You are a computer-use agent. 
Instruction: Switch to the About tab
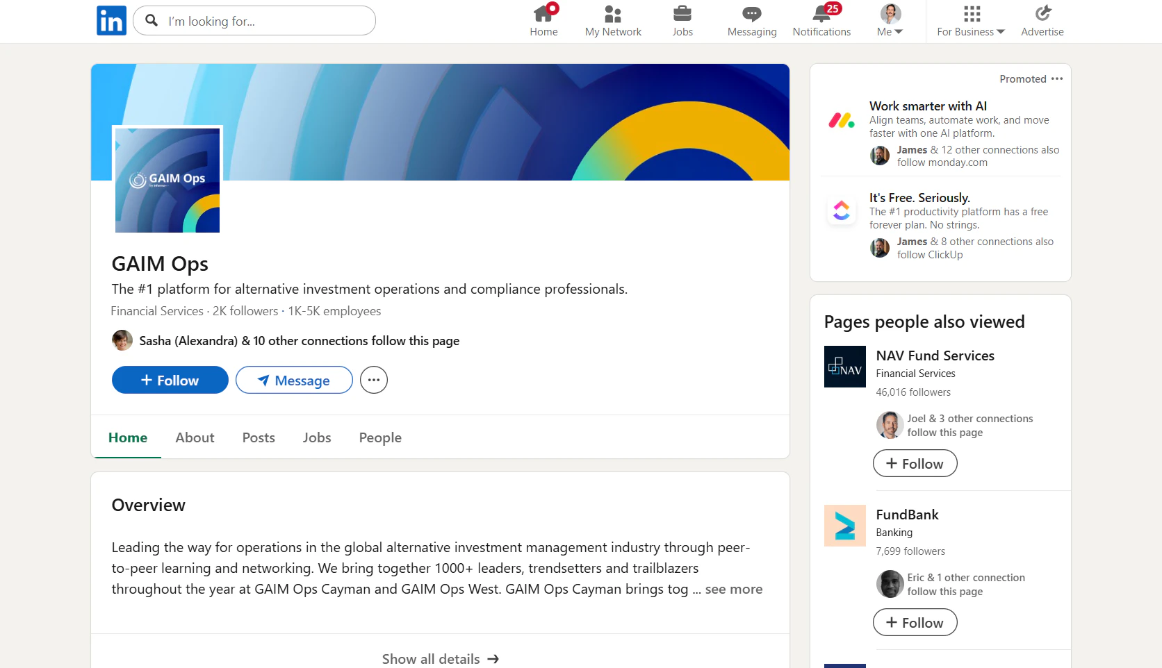pos(195,437)
